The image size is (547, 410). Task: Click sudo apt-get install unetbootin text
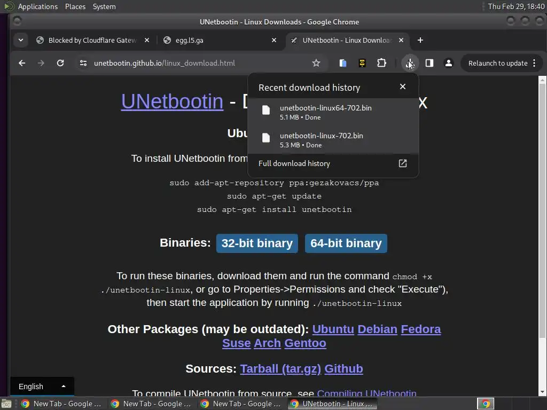pos(274,209)
